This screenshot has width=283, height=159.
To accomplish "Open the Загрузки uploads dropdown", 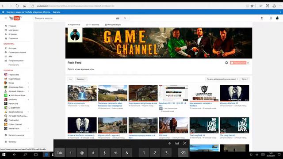I will (x=81, y=79).
